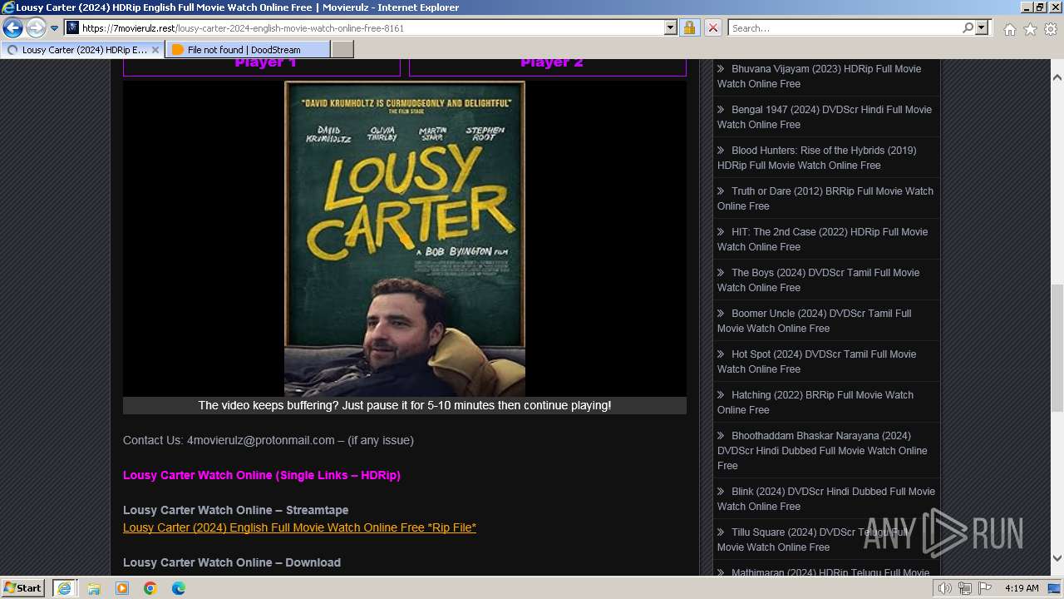This screenshot has height=599, width=1064.
Task: Open Boomer Uncle (2024) DVDScr Tamil link
Action: (814, 321)
